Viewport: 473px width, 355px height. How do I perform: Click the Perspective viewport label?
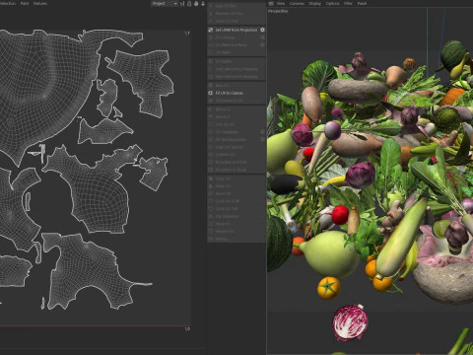[278, 11]
